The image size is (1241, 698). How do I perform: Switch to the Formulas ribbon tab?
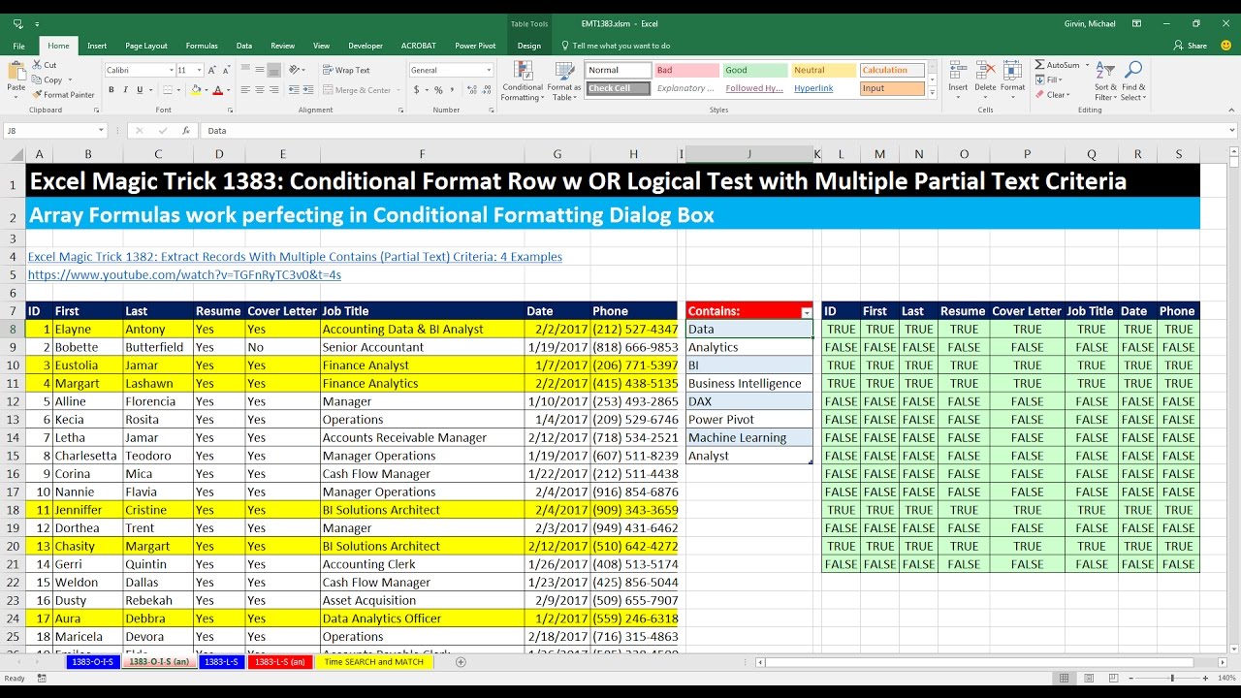click(202, 46)
